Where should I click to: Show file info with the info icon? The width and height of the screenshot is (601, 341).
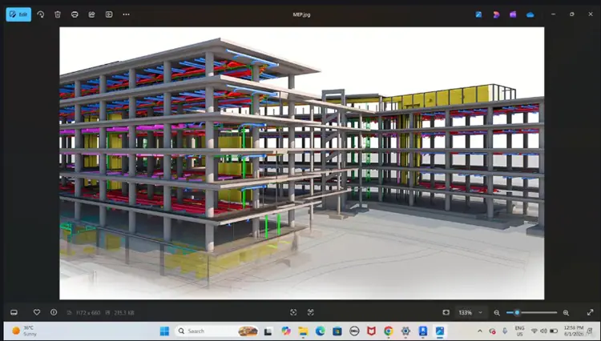click(x=54, y=312)
